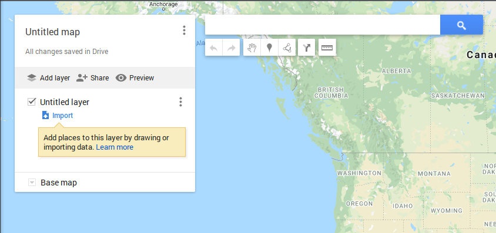
Task: Open the Untitled layer options menu
Action: [x=180, y=102]
